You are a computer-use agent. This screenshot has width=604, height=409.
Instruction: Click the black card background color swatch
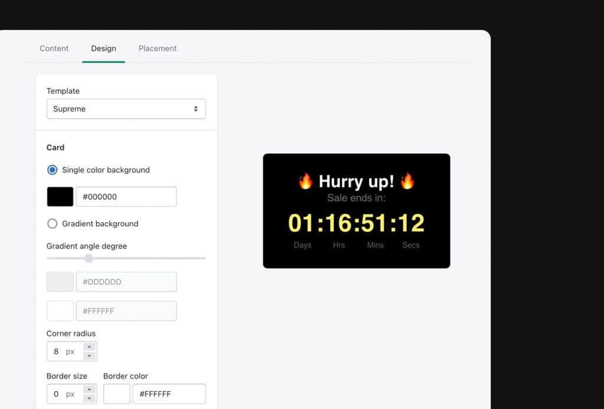(60, 196)
